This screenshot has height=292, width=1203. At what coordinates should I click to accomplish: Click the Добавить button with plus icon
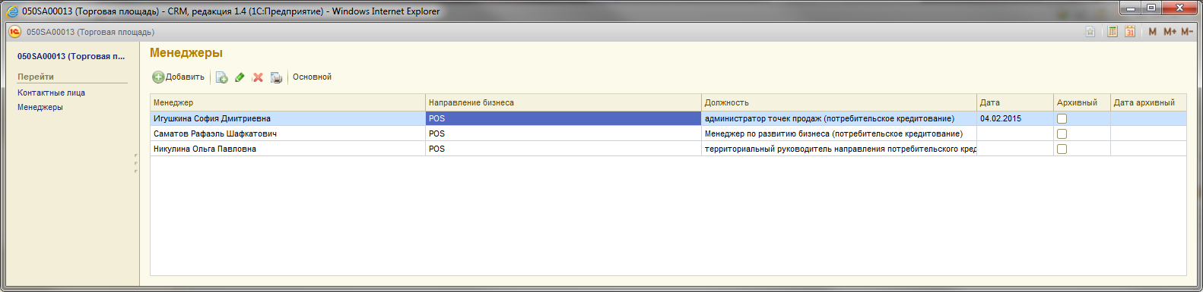pyautogui.click(x=179, y=77)
